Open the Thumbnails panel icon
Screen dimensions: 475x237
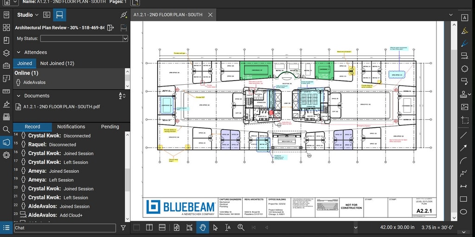(6, 27)
